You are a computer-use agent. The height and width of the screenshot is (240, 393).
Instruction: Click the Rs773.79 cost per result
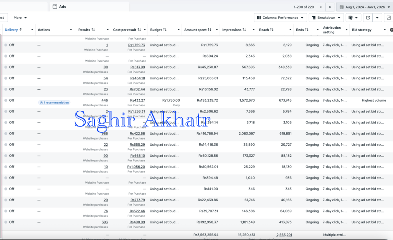point(138,200)
